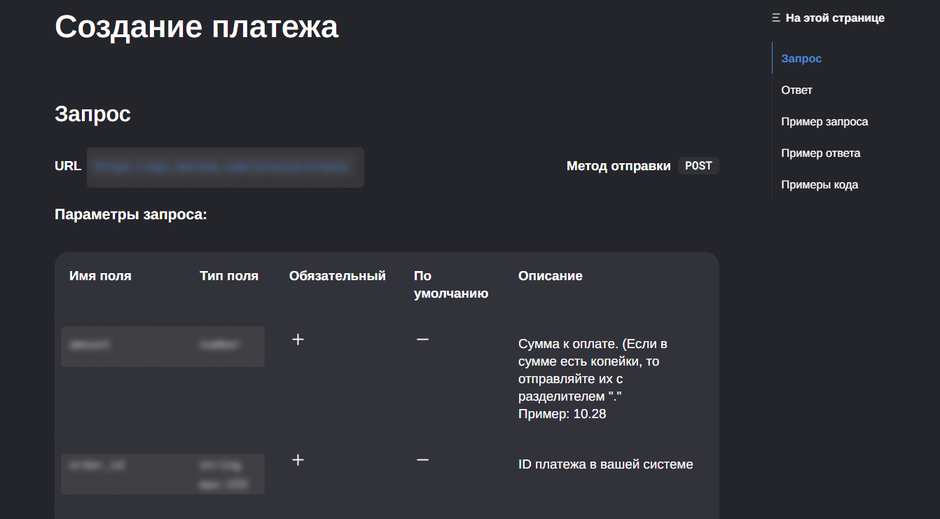Click the plus icon in the order_id row
This screenshot has width=940, height=519.
(298, 460)
